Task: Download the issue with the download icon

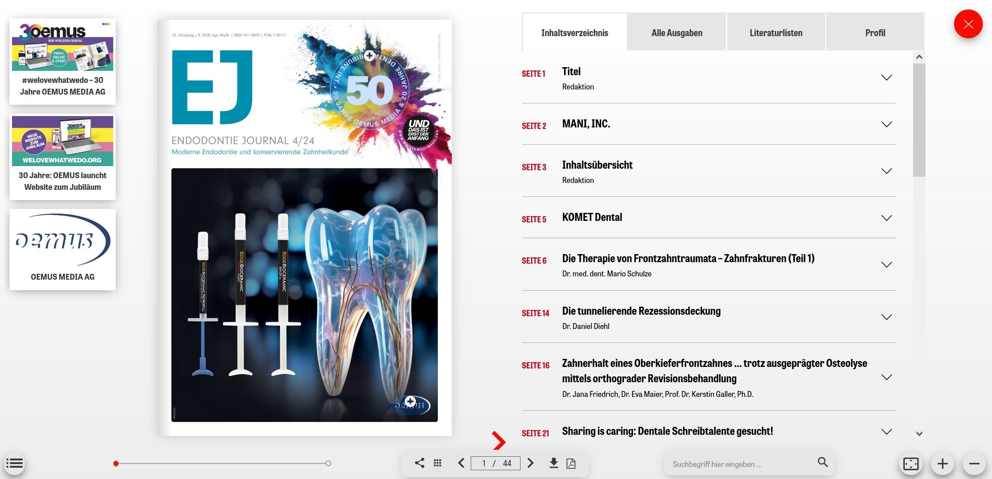Action: (553, 463)
